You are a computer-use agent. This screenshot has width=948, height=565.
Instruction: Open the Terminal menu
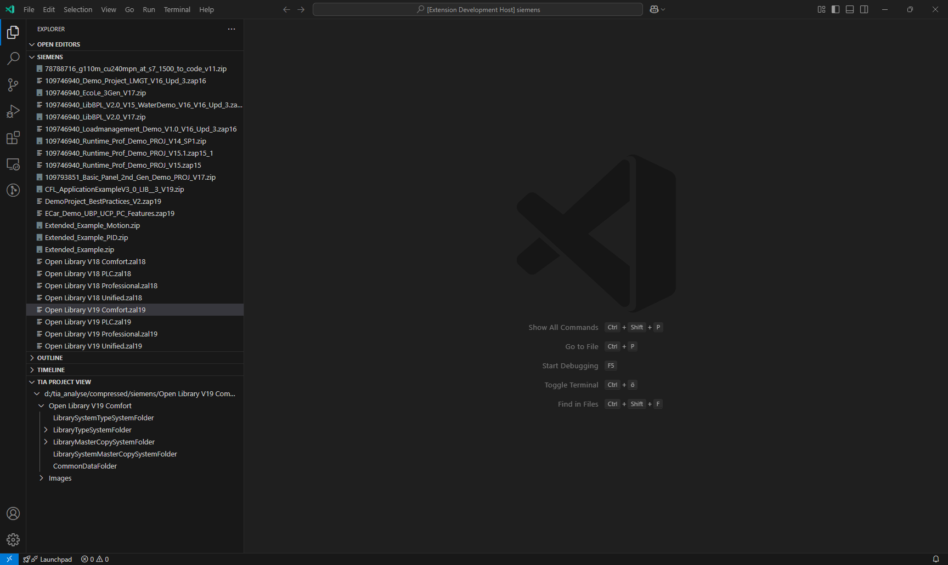[x=177, y=9]
